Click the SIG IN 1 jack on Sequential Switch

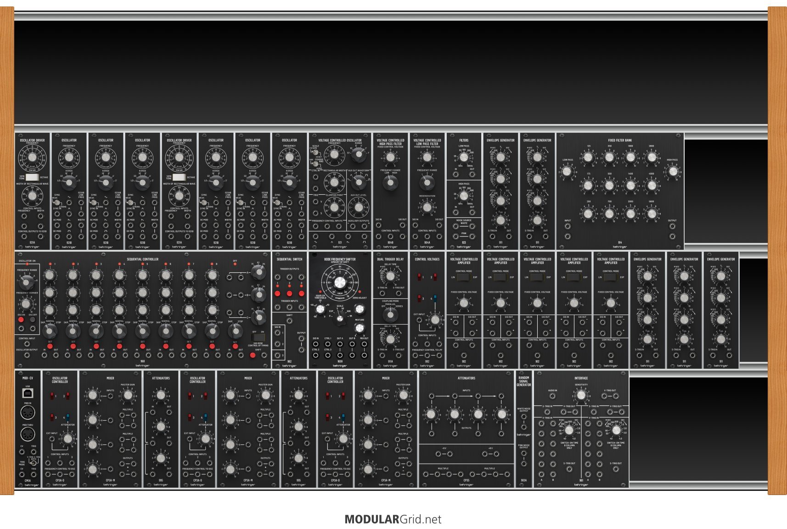coord(277,332)
